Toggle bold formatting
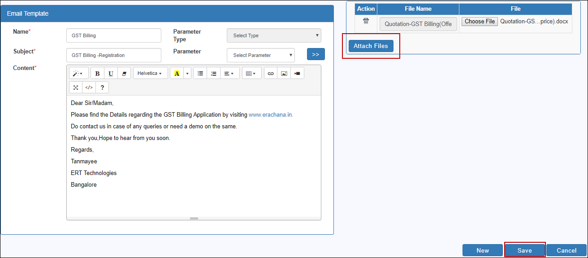Image resolution: width=588 pixels, height=258 pixels. [97, 73]
